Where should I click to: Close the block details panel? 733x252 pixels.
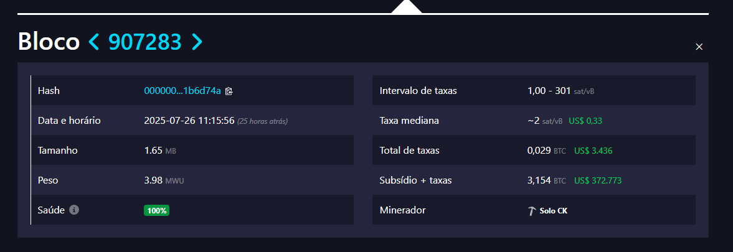point(699,47)
